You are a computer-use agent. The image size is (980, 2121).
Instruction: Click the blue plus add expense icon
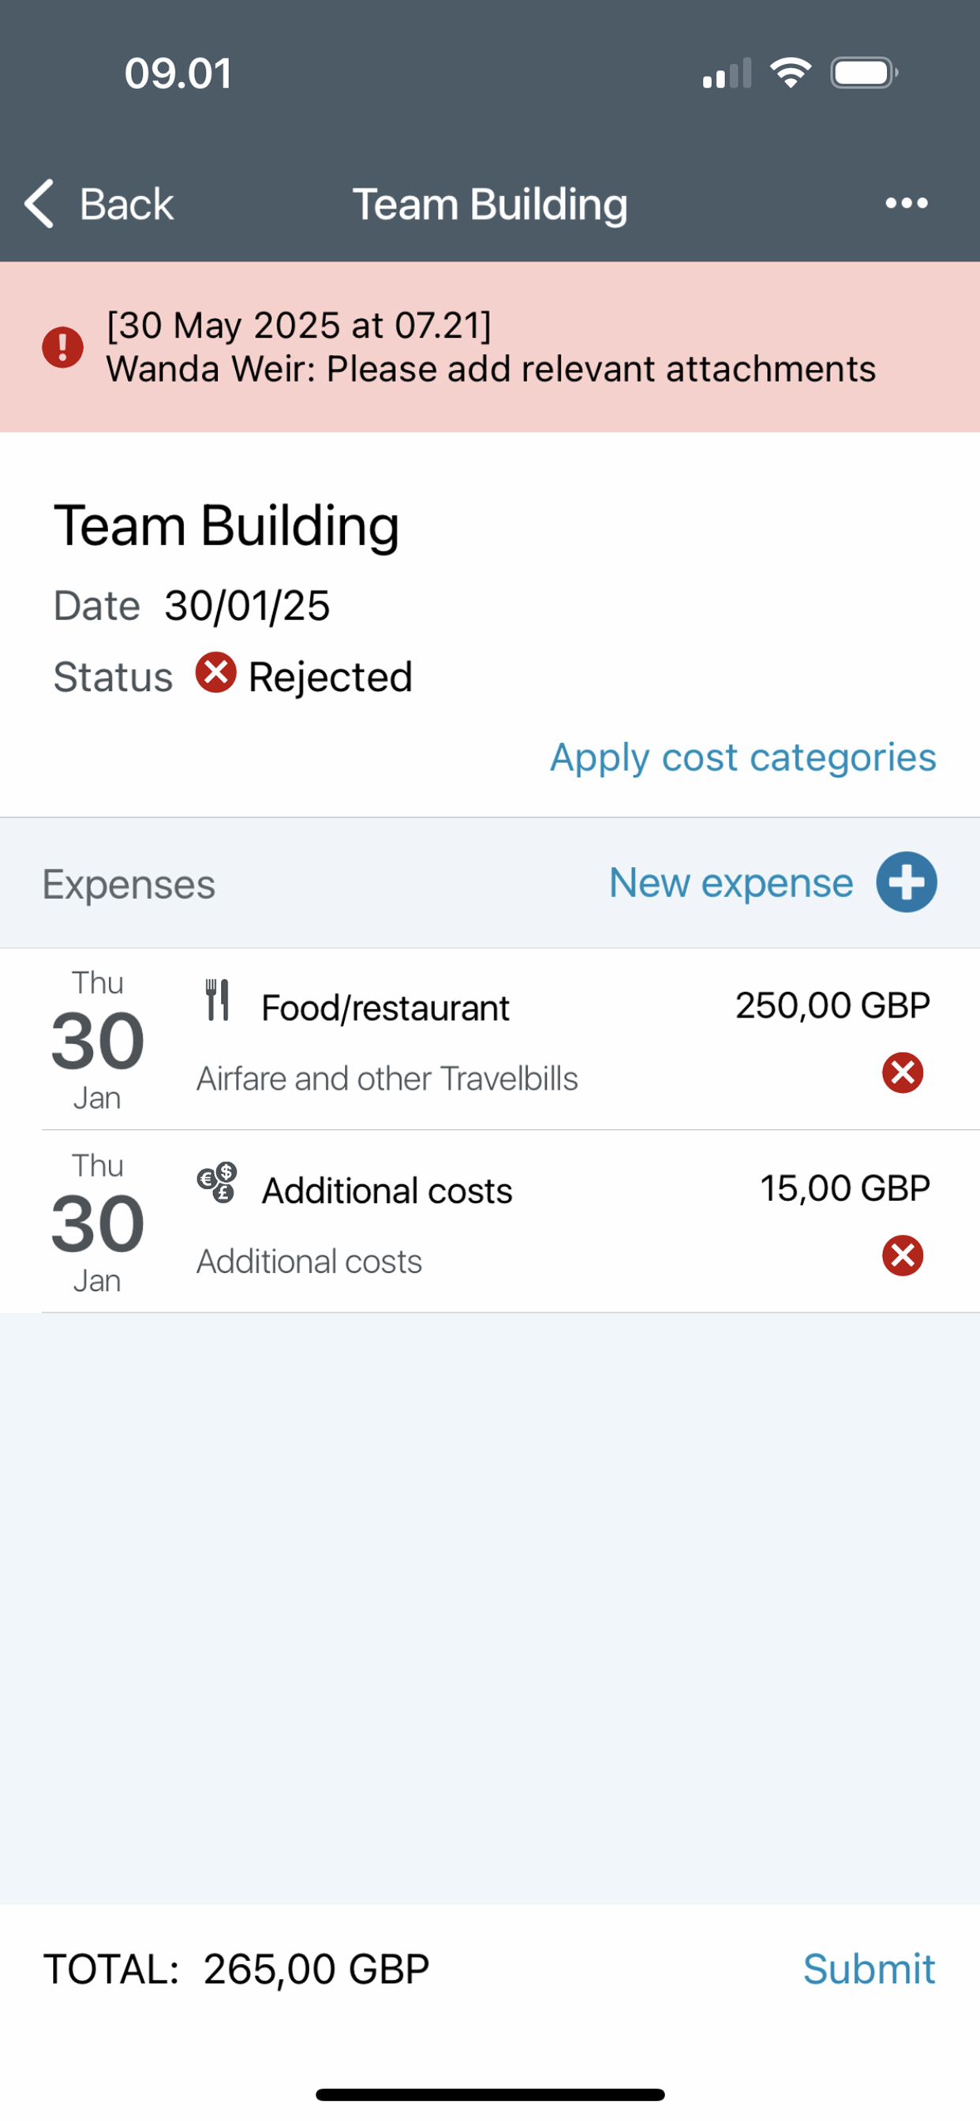tap(906, 883)
